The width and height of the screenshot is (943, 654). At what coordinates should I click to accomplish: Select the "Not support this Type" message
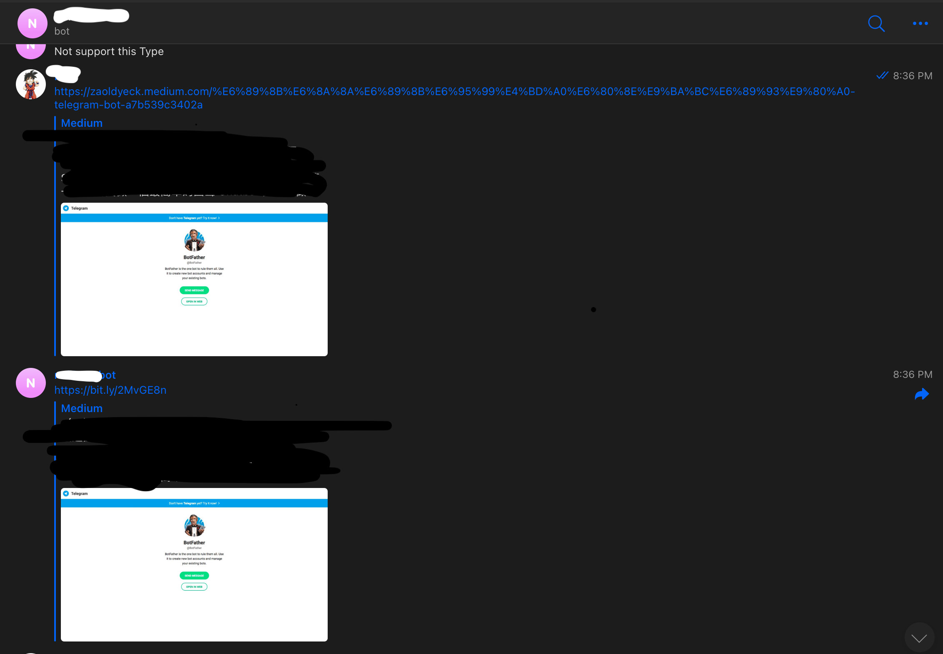109,52
